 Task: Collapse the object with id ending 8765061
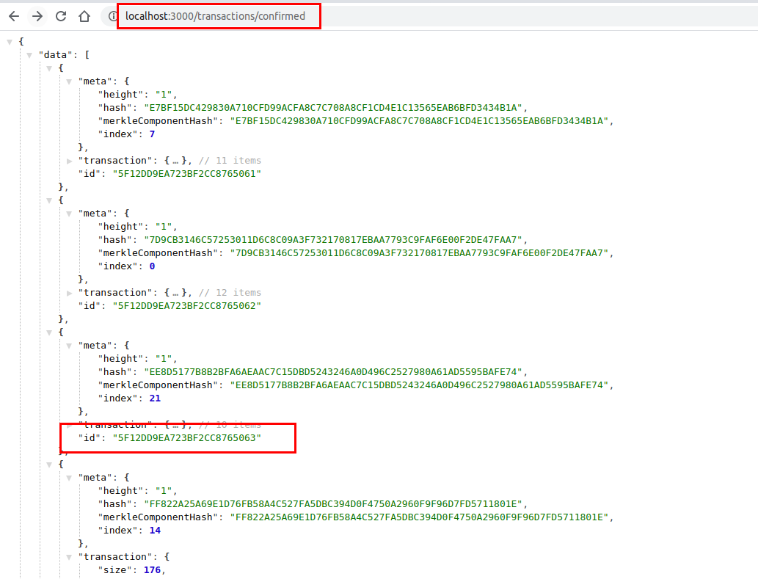(49, 68)
